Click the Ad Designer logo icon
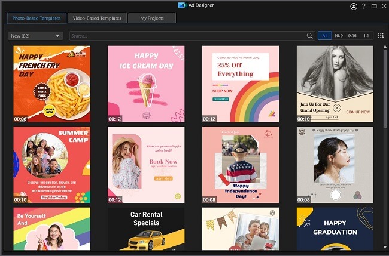Image resolution: width=389 pixels, height=256 pixels. tap(183, 5)
